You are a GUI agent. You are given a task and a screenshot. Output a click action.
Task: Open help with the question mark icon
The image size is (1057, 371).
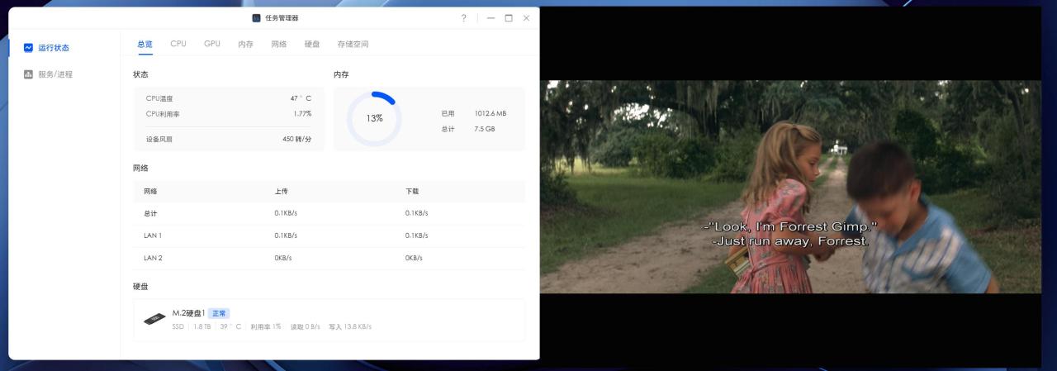coord(464,18)
